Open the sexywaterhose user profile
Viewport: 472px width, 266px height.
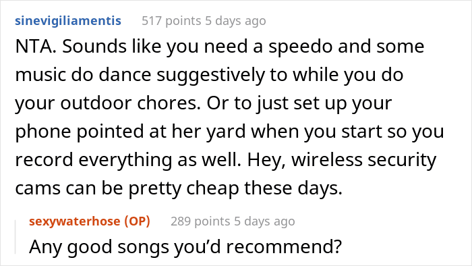click(75, 221)
